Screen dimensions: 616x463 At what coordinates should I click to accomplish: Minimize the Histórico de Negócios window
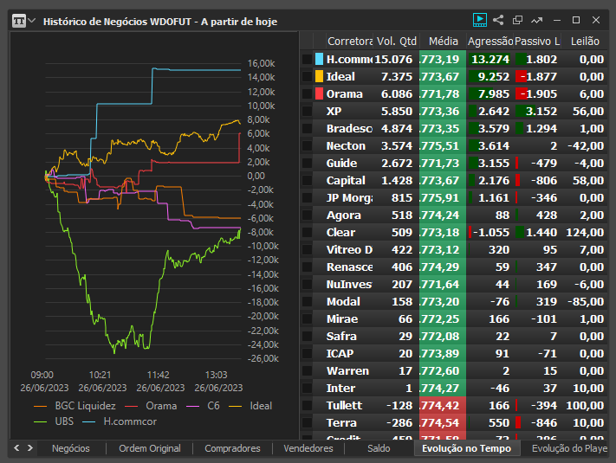557,20
